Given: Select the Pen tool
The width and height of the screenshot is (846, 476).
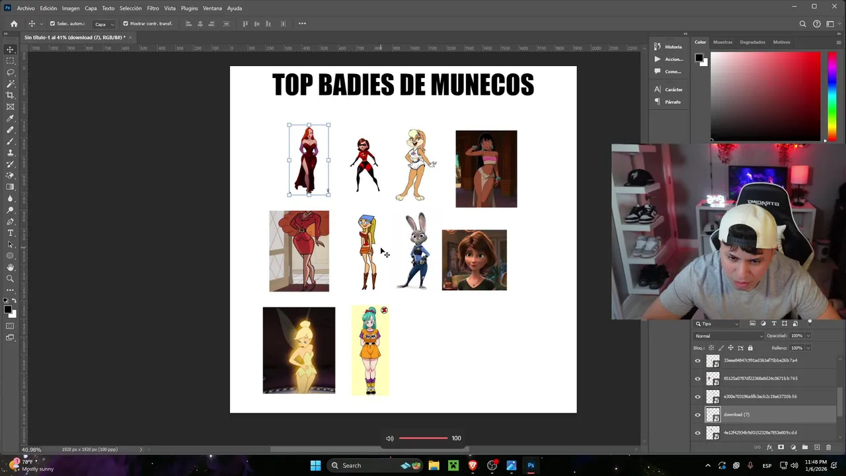Looking at the screenshot, I should coord(10,221).
